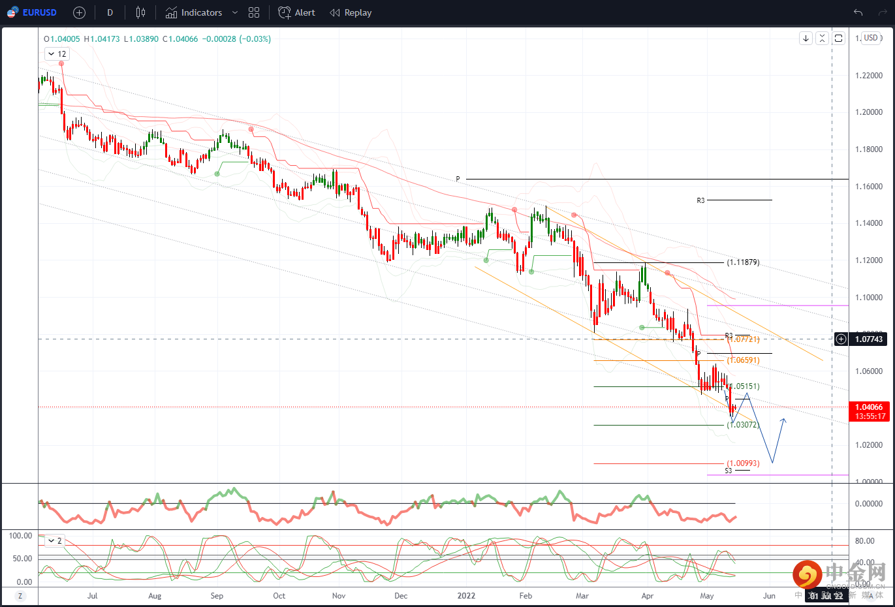Maximize the main chart pane

pyautogui.click(x=839, y=39)
